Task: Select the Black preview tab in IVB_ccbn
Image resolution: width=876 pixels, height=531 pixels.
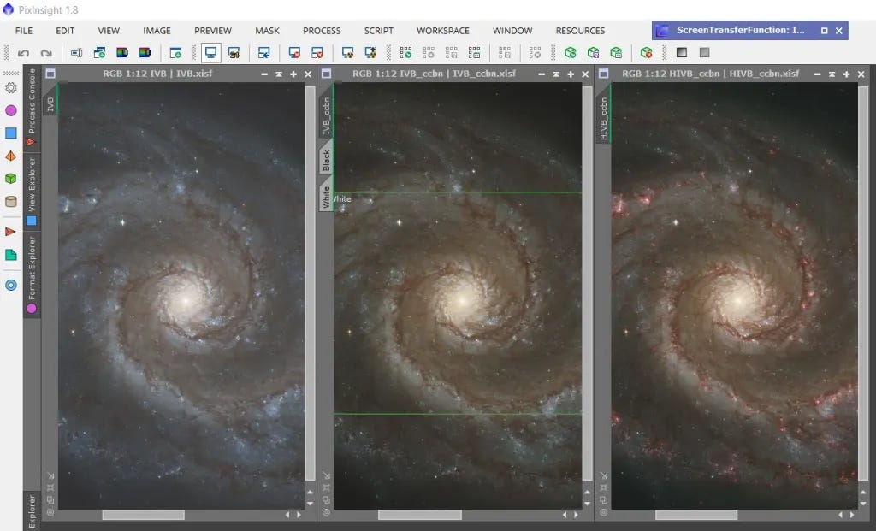Action: [326, 161]
